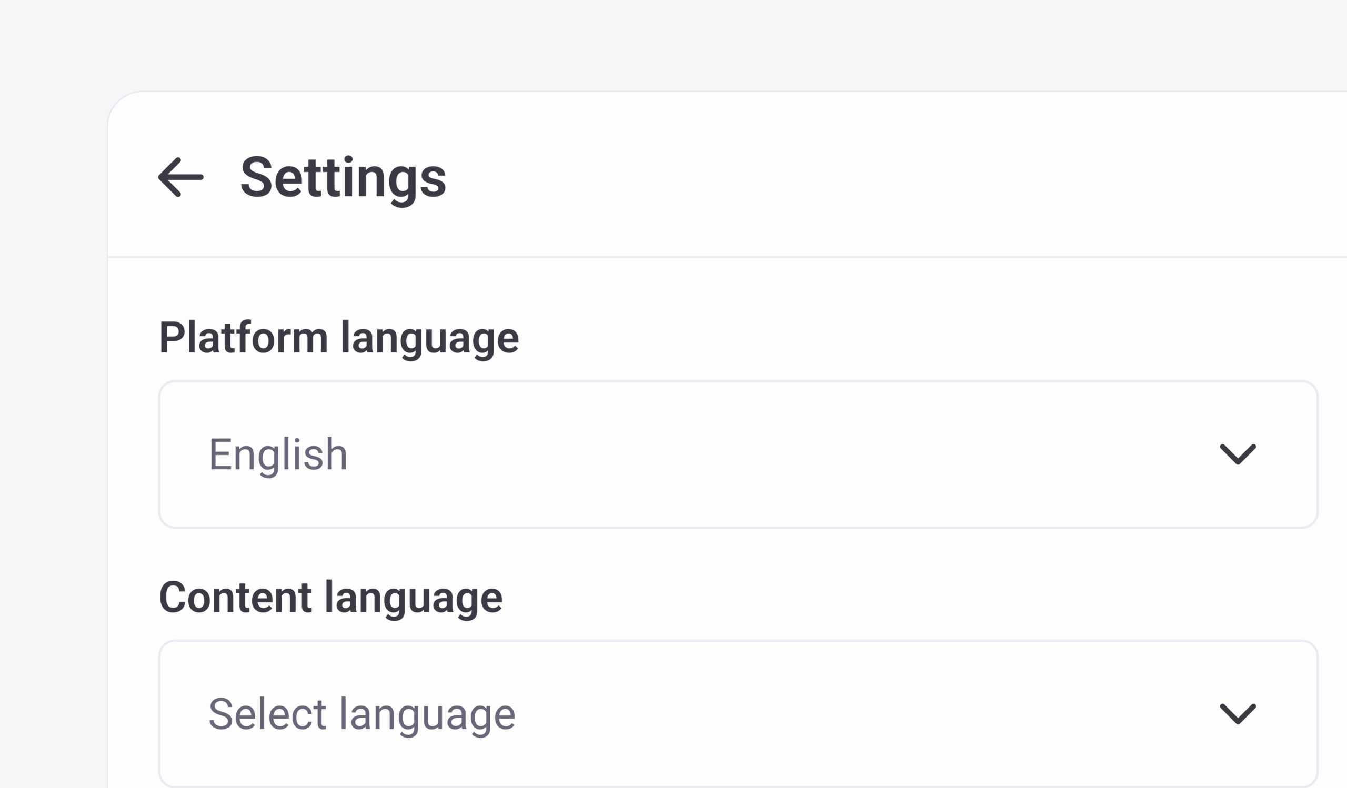Click the Content language label
The width and height of the screenshot is (1347, 788).
(x=330, y=597)
